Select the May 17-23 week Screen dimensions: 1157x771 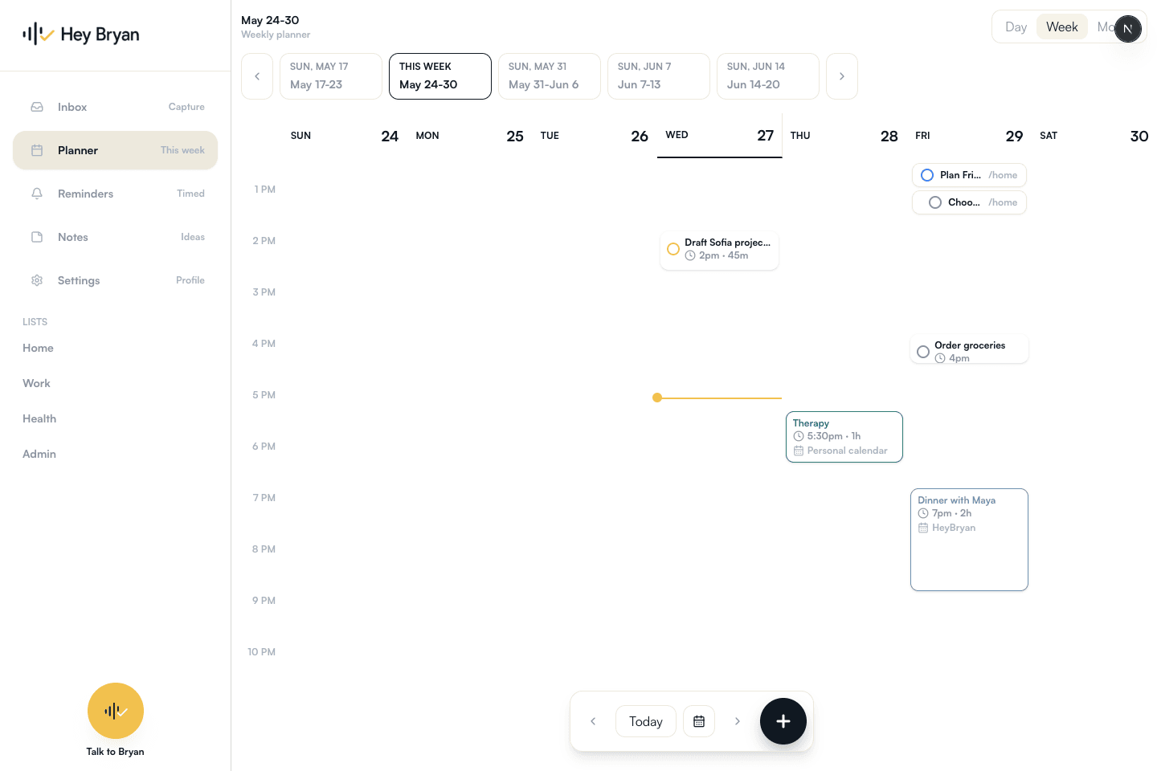[x=331, y=76]
